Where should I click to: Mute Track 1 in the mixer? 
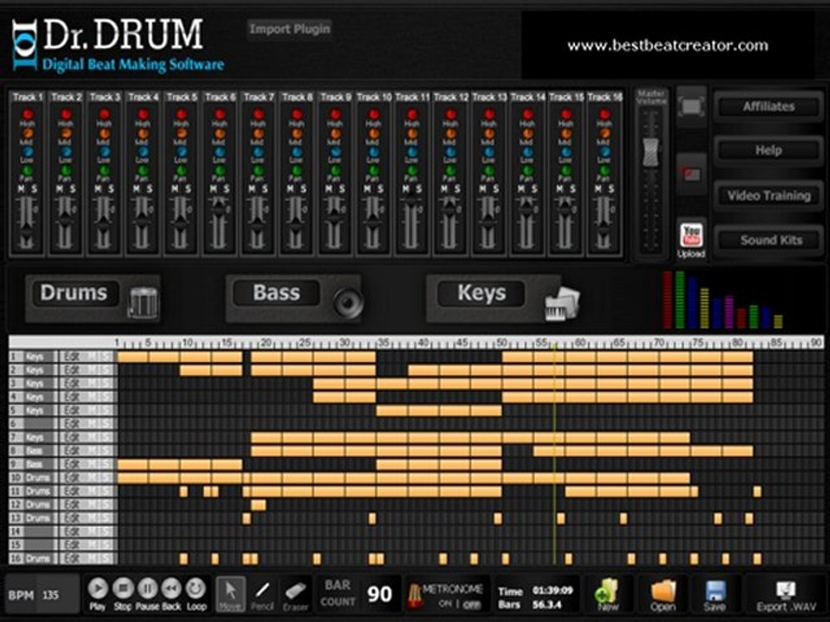click(x=21, y=189)
